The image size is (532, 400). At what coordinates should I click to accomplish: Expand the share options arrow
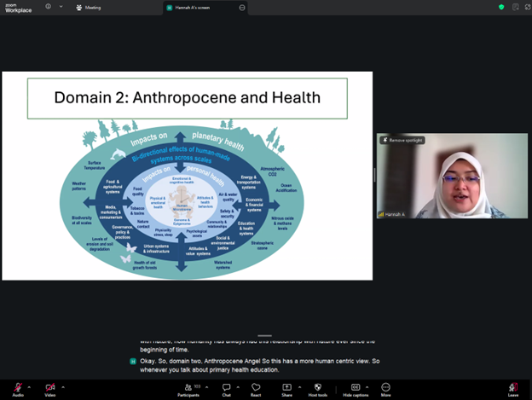[x=300, y=386]
